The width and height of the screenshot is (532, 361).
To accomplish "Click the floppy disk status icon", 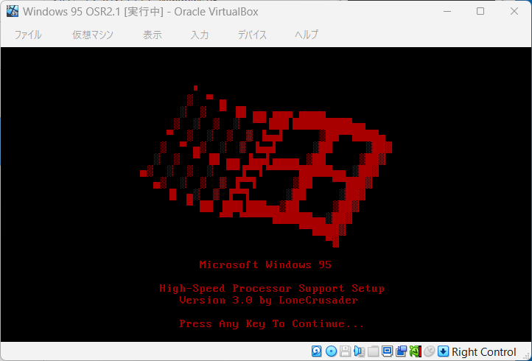I will 345,351.
